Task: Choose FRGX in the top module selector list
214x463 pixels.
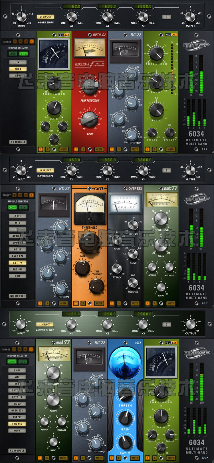Action: click(x=18, y=69)
